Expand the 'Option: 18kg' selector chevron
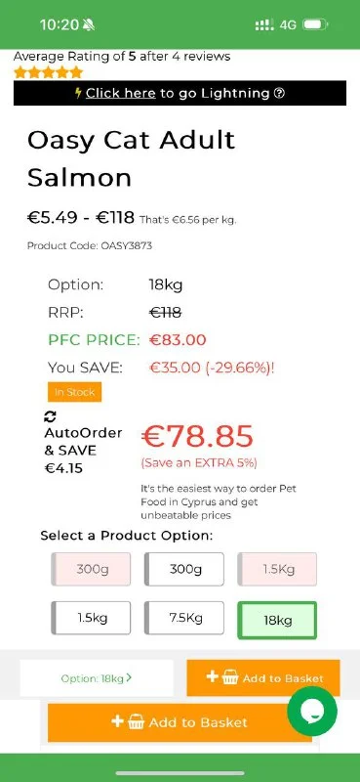360x782 pixels. click(x=130, y=677)
